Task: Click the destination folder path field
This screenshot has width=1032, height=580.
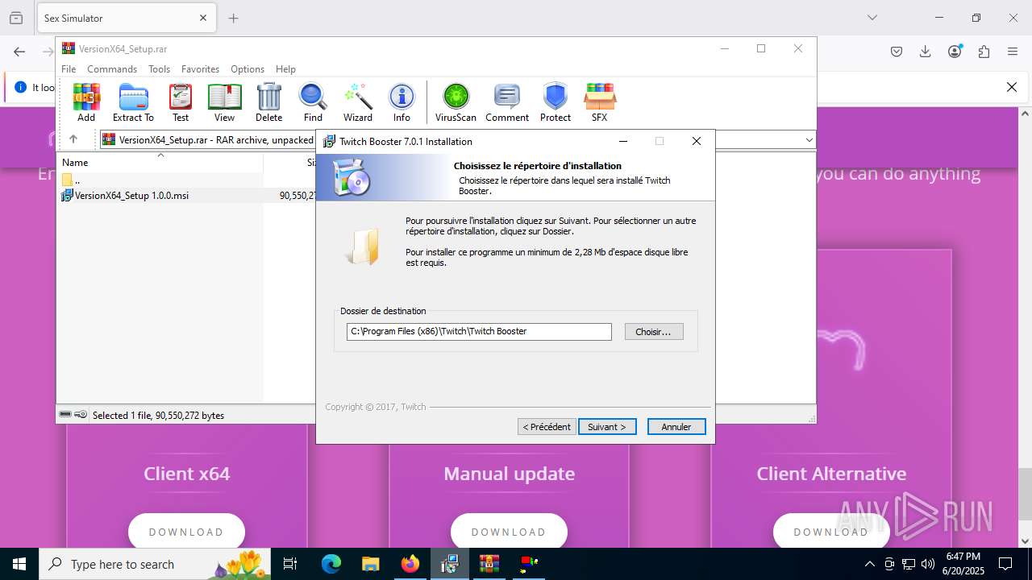Action: pos(479,332)
